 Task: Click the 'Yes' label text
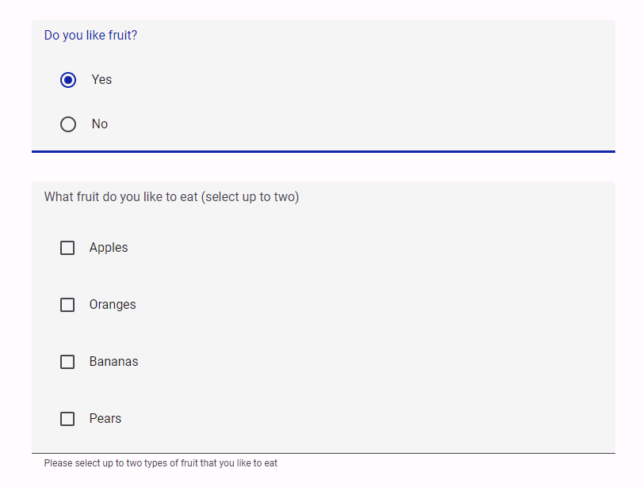pos(101,79)
